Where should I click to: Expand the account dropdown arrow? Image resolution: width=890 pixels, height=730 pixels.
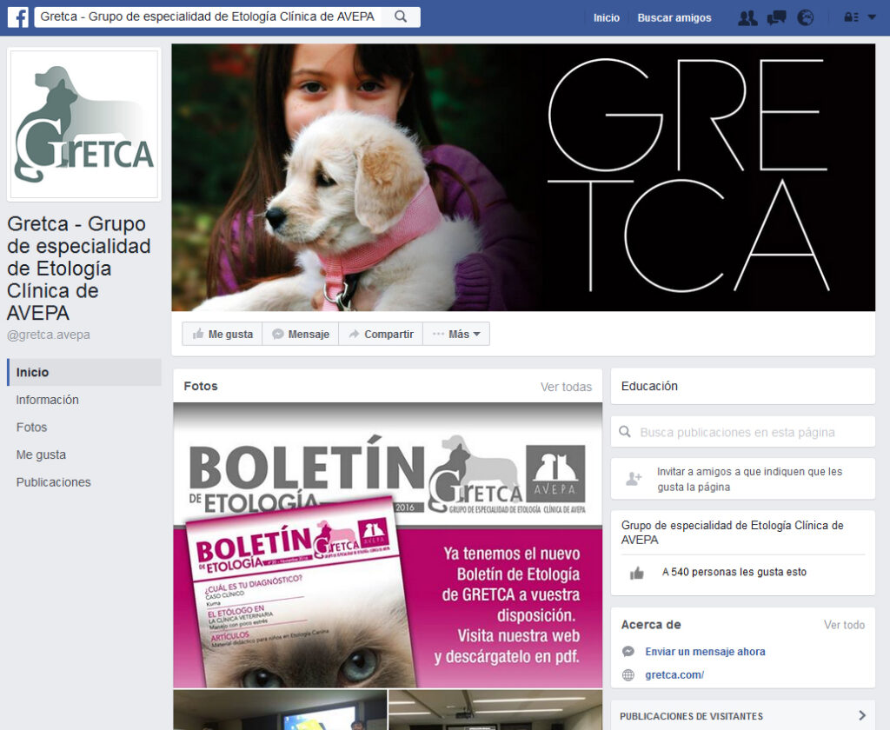pyautogui.click(x=872, y=17)
